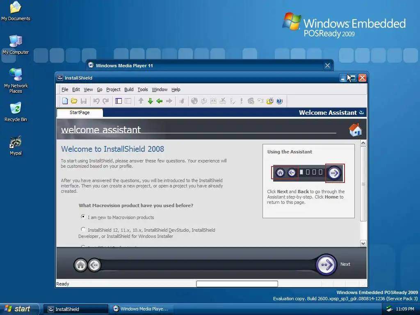Viewport: 420px width, 315px height.
Task: Click the Home button in bottom navigation
Action: coord(80,265)
